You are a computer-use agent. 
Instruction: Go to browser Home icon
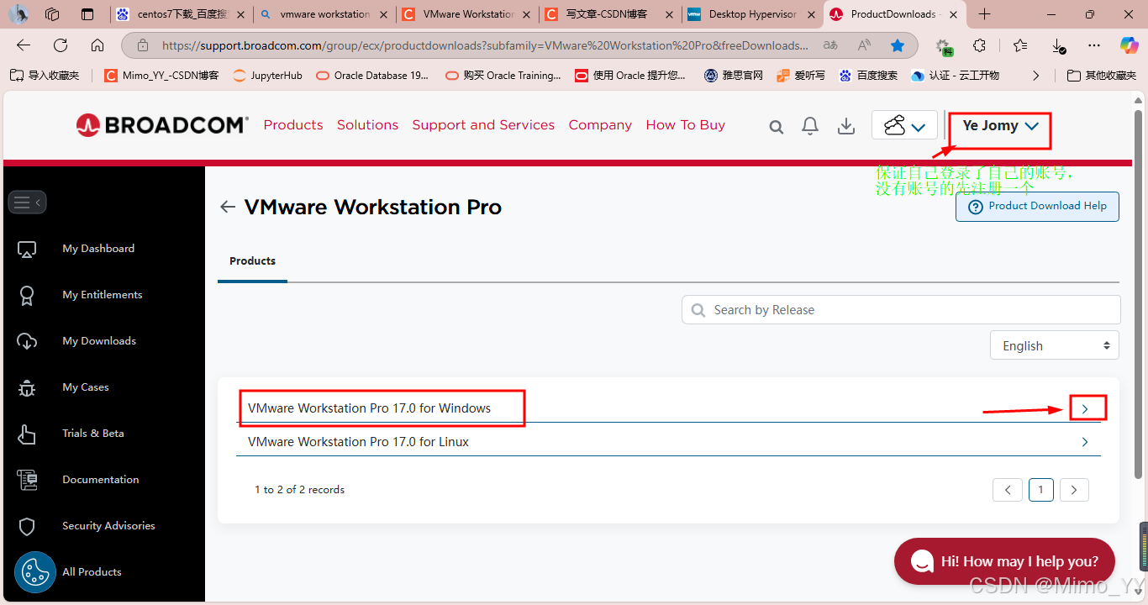(x=97, y=45)
